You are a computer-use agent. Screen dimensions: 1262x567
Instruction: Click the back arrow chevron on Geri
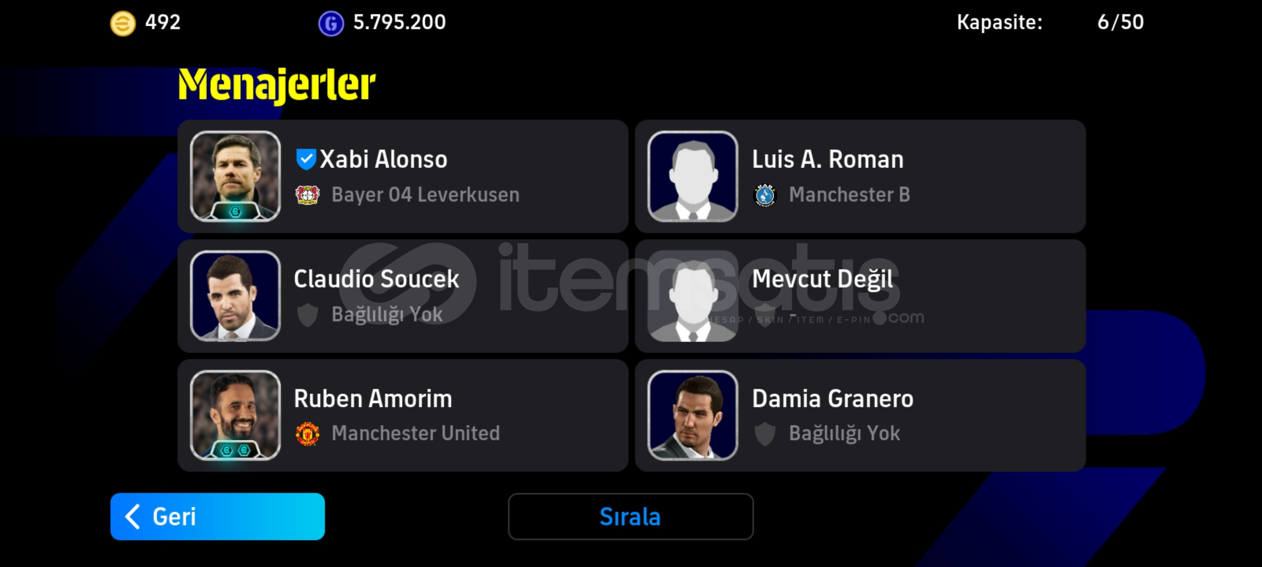click(133, 517)
